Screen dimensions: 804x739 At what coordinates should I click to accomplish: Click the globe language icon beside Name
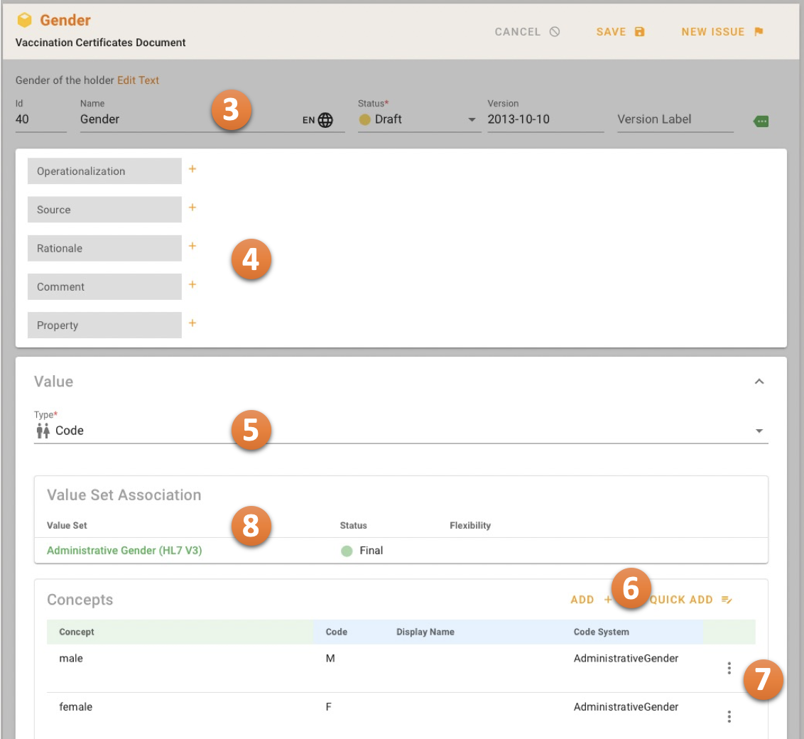pos(325,120)
